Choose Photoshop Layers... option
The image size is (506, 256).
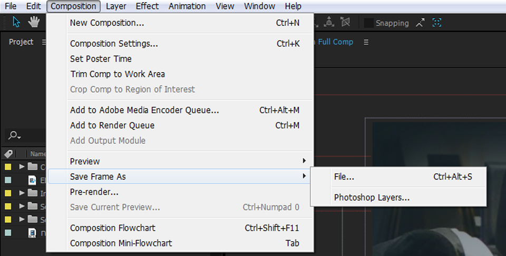pyautogui.click(x=372, y=198)
